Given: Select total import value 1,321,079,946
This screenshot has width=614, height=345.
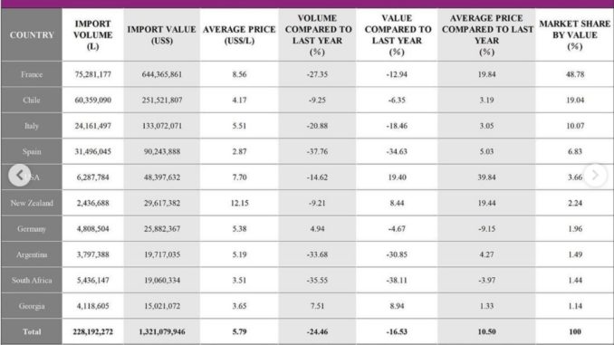Looking at the screenshot, I should click(162, 331).
